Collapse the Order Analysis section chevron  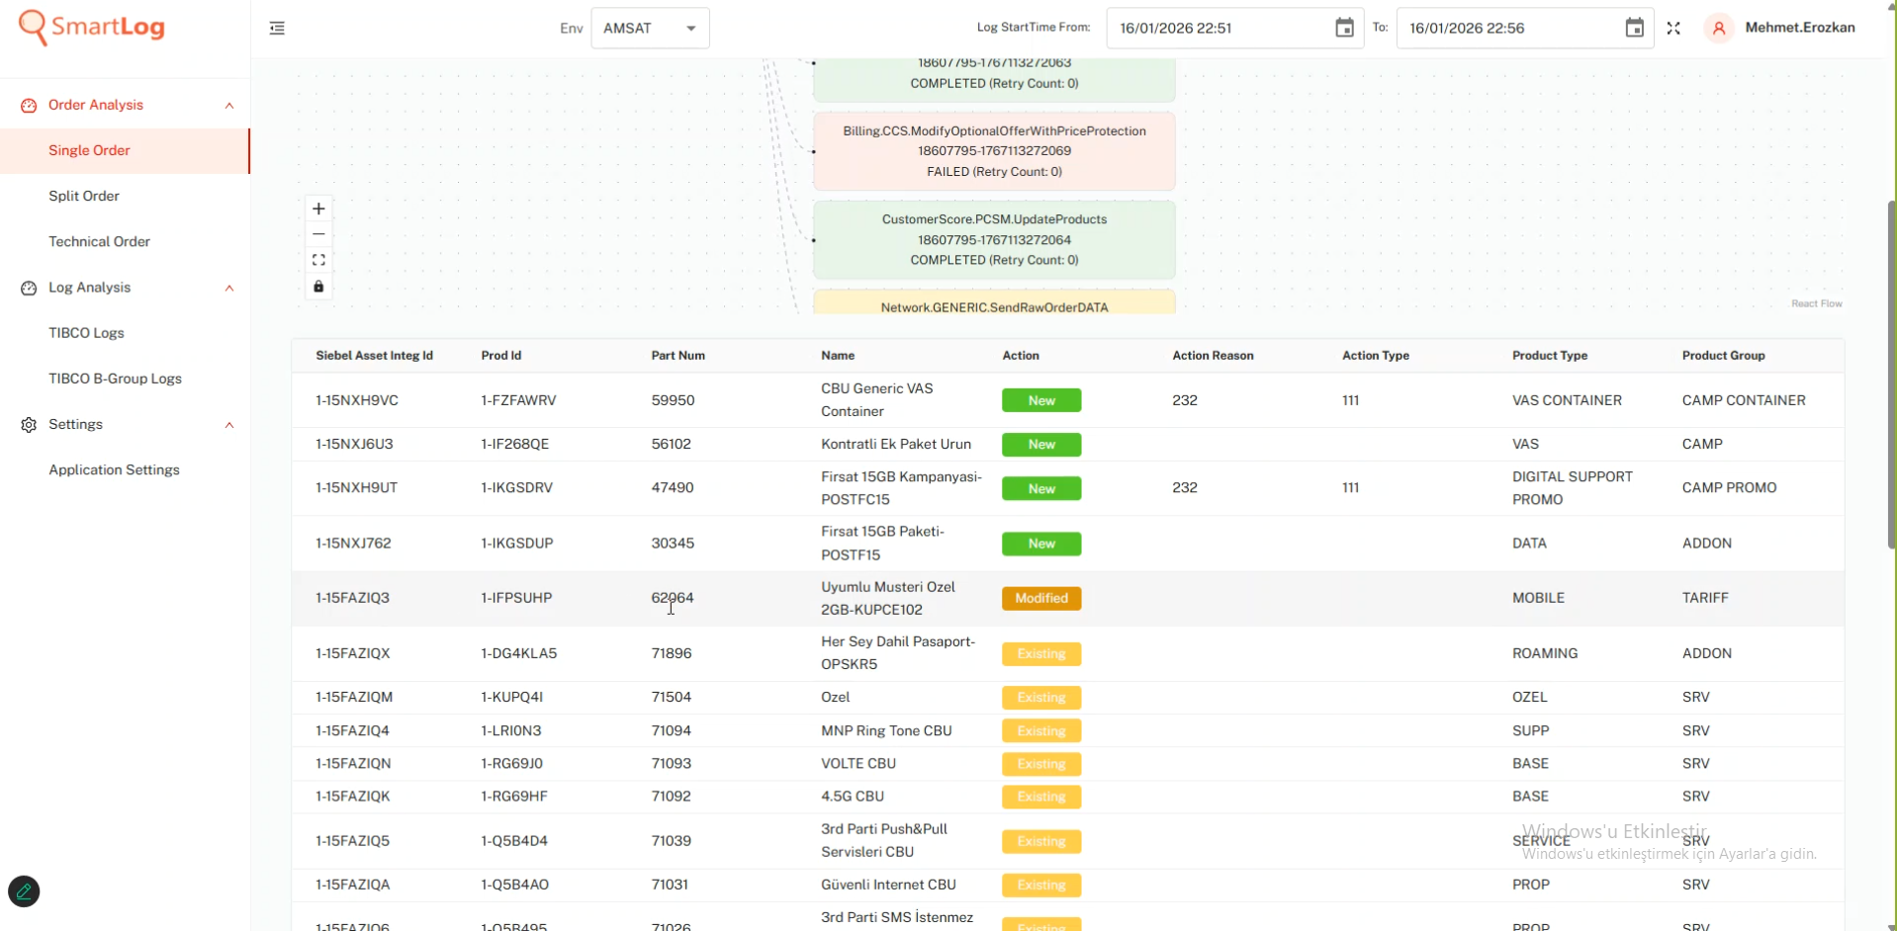[x=229, y=106]
